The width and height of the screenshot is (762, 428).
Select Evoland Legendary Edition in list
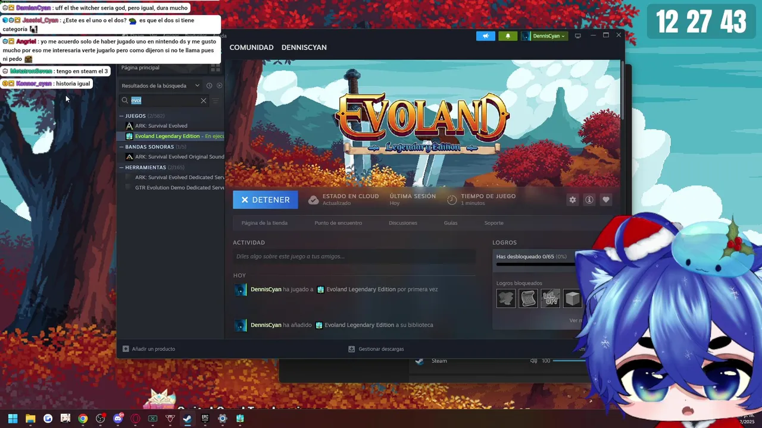pyautogui.click(x=172, y=136)
